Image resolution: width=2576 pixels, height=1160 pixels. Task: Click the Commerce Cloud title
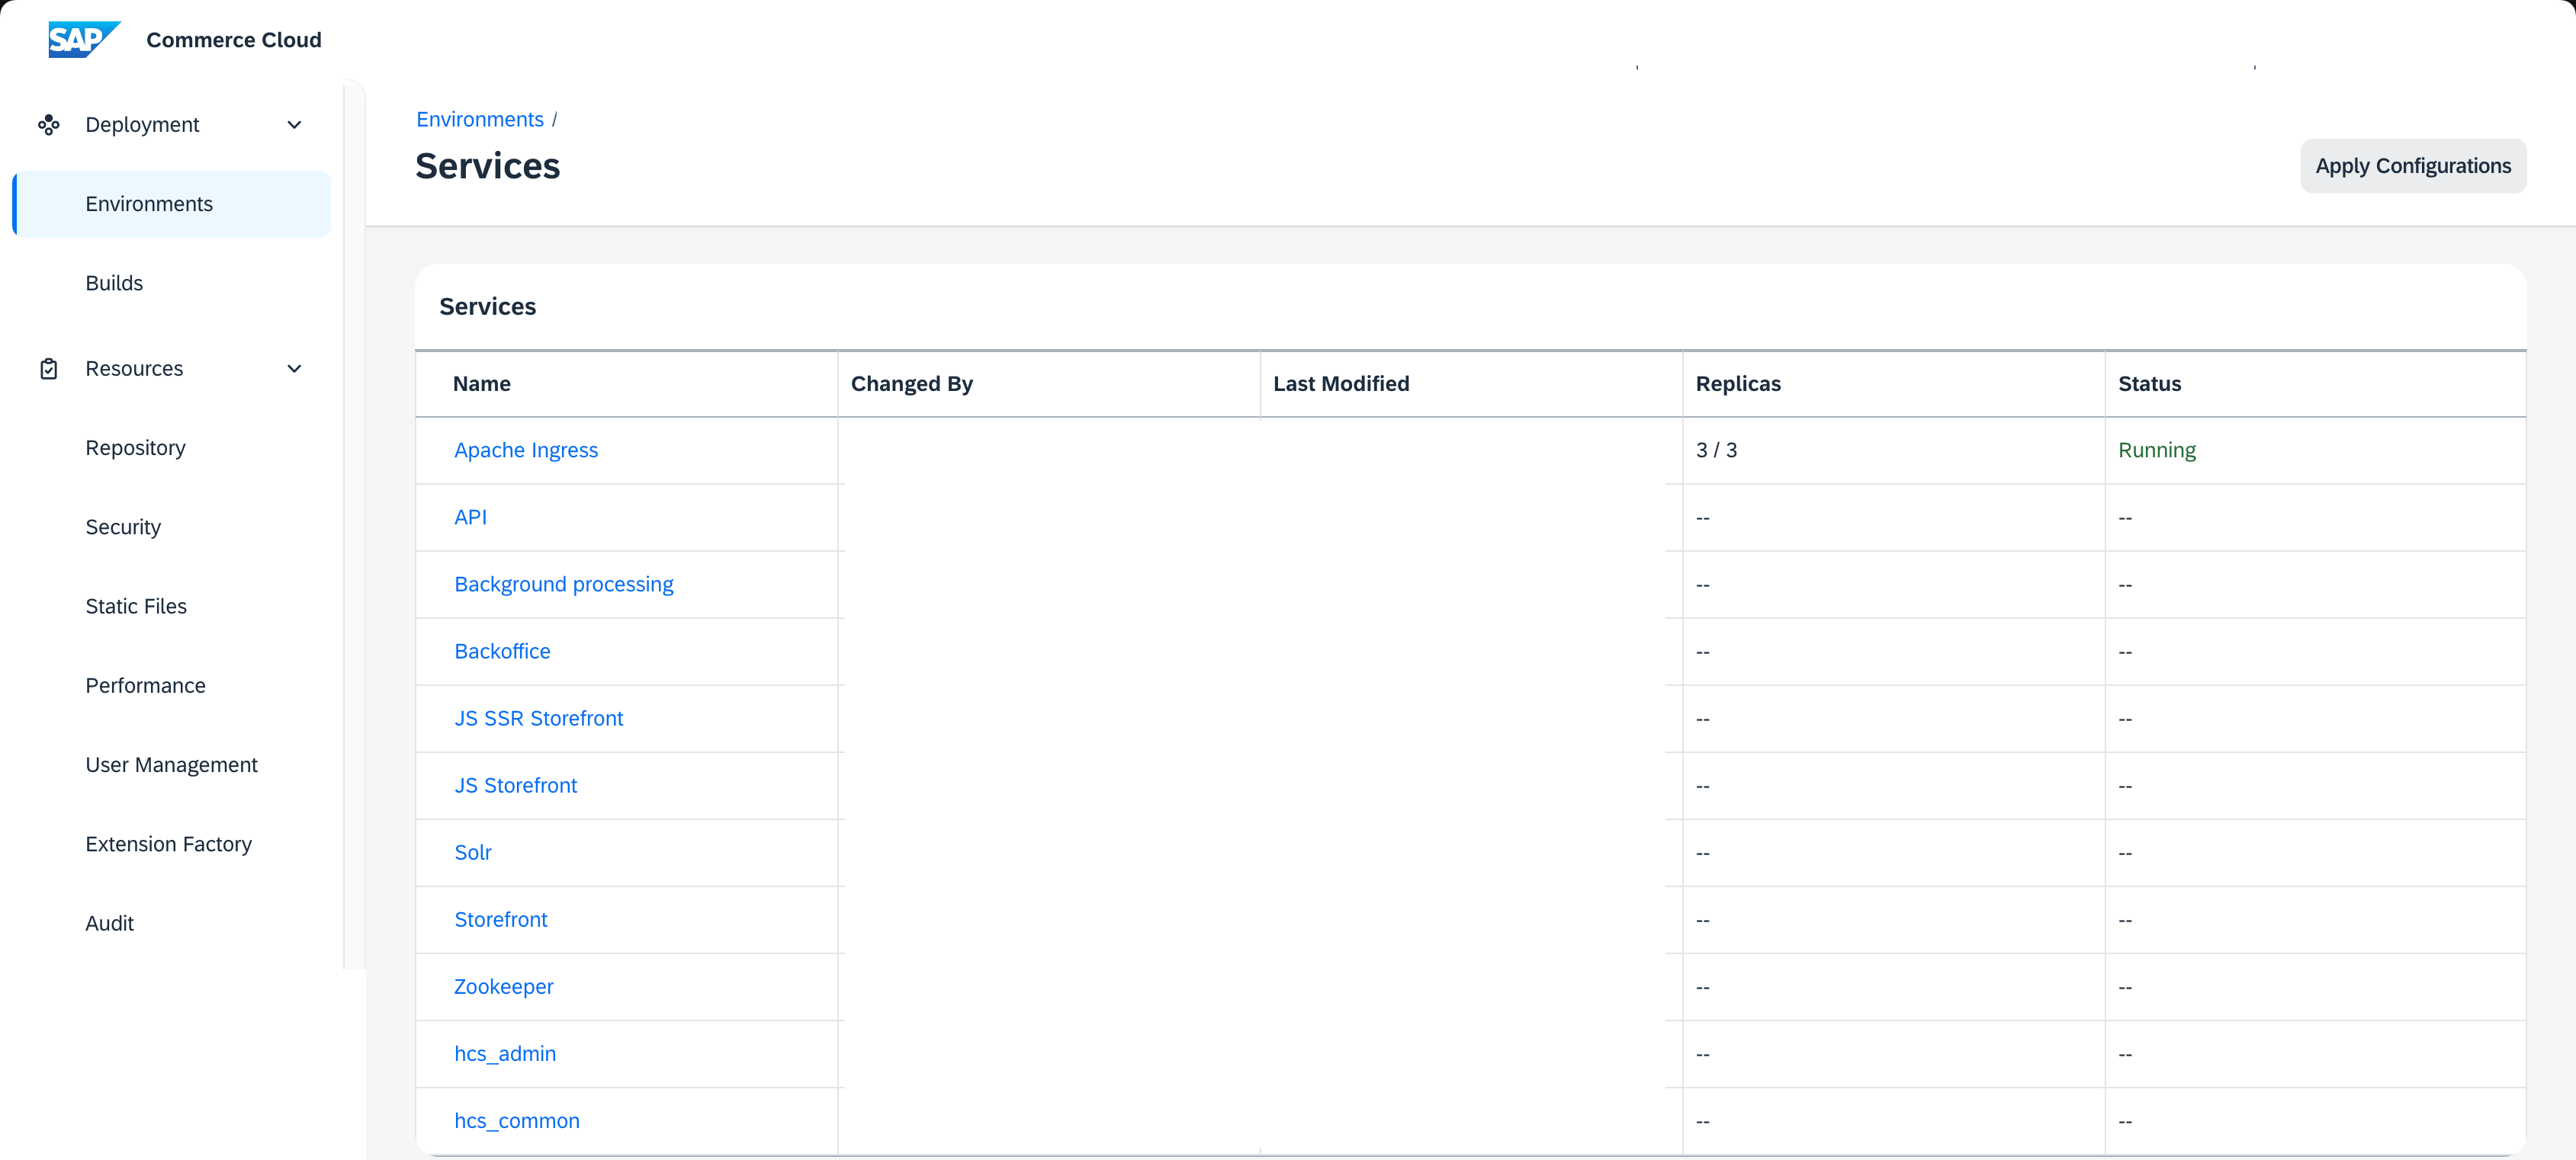click(234, 40)
